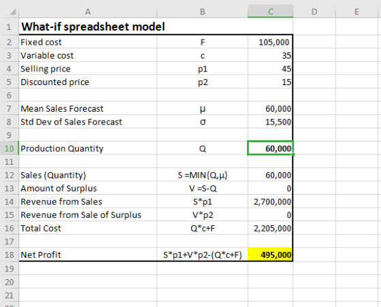Select column D header
Image resolution: width=381 pixels, height=307 pixels.
[314, 12]
